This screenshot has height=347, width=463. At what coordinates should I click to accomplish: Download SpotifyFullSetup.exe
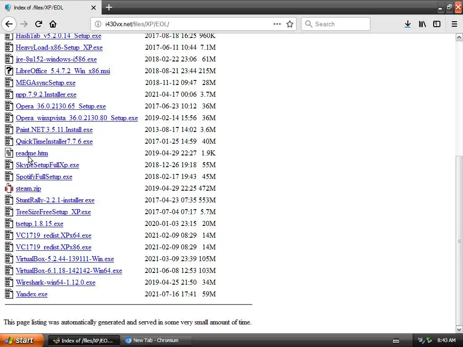pos(44,177)
